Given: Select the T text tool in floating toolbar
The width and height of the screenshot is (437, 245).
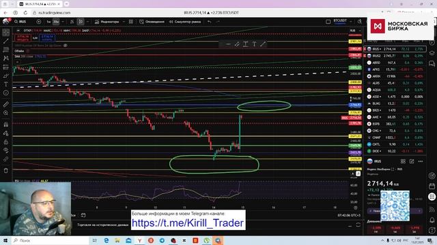Looking at the screenshot, I should click(254, 44).
